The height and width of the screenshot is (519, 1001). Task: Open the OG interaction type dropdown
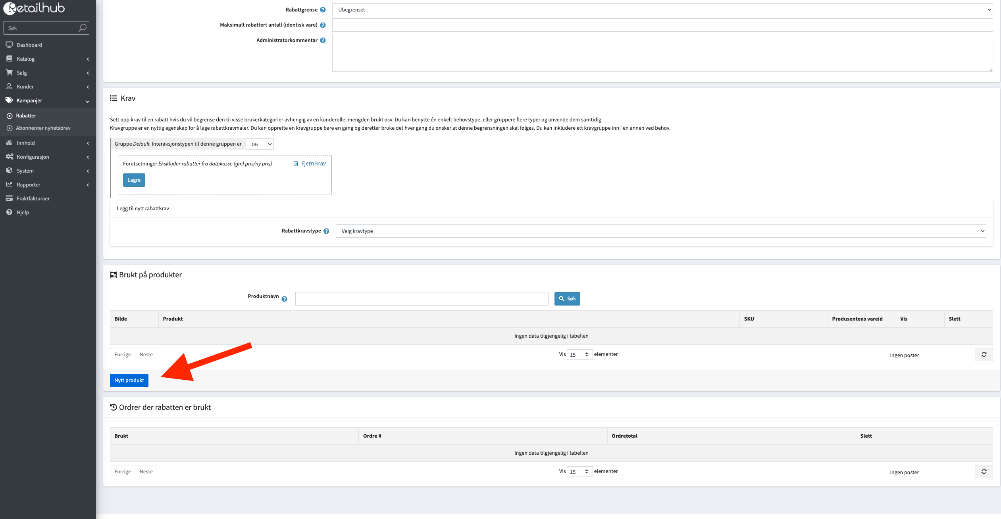coord(260,144)
